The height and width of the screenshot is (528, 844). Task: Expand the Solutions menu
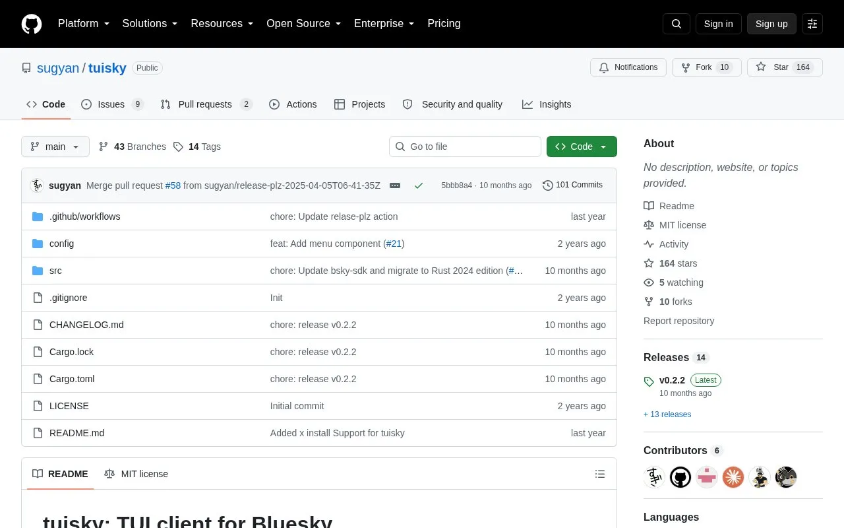[150, 24]
